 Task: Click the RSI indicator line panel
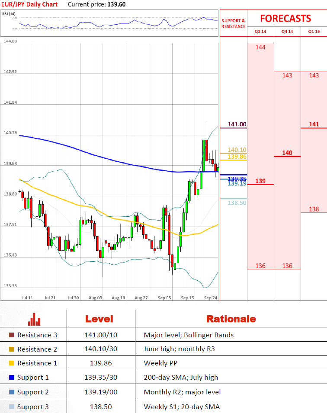pyautogui.click(x=109, y=23)
